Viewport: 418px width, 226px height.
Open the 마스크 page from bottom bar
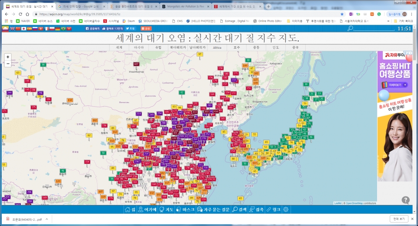[x=185, y=209]
